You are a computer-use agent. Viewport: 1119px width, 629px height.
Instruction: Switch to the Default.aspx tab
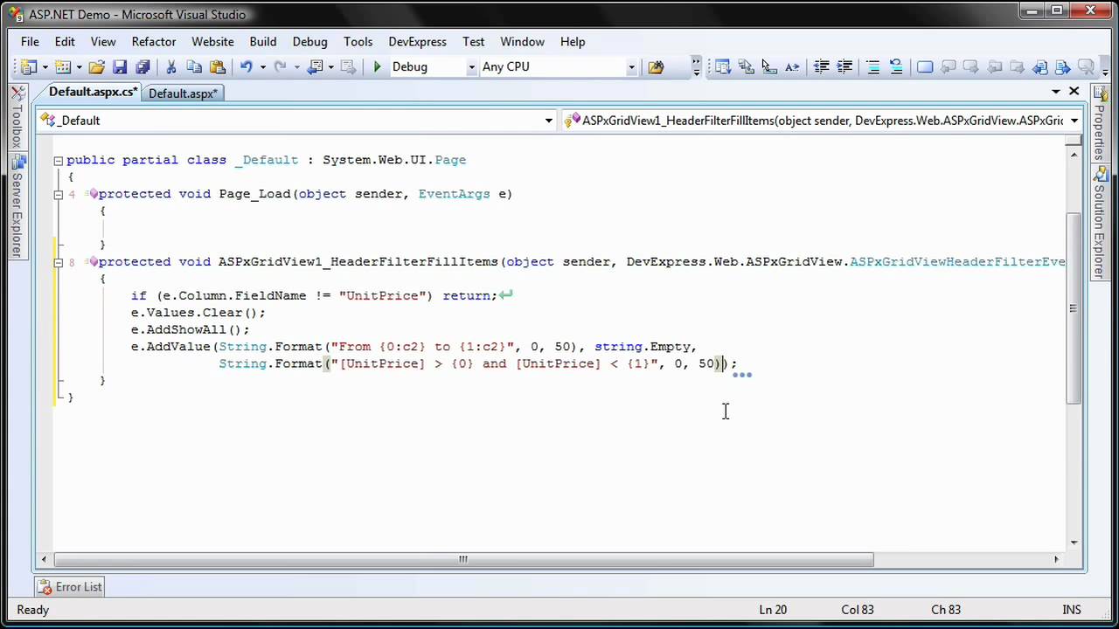[x=183, y=93]
